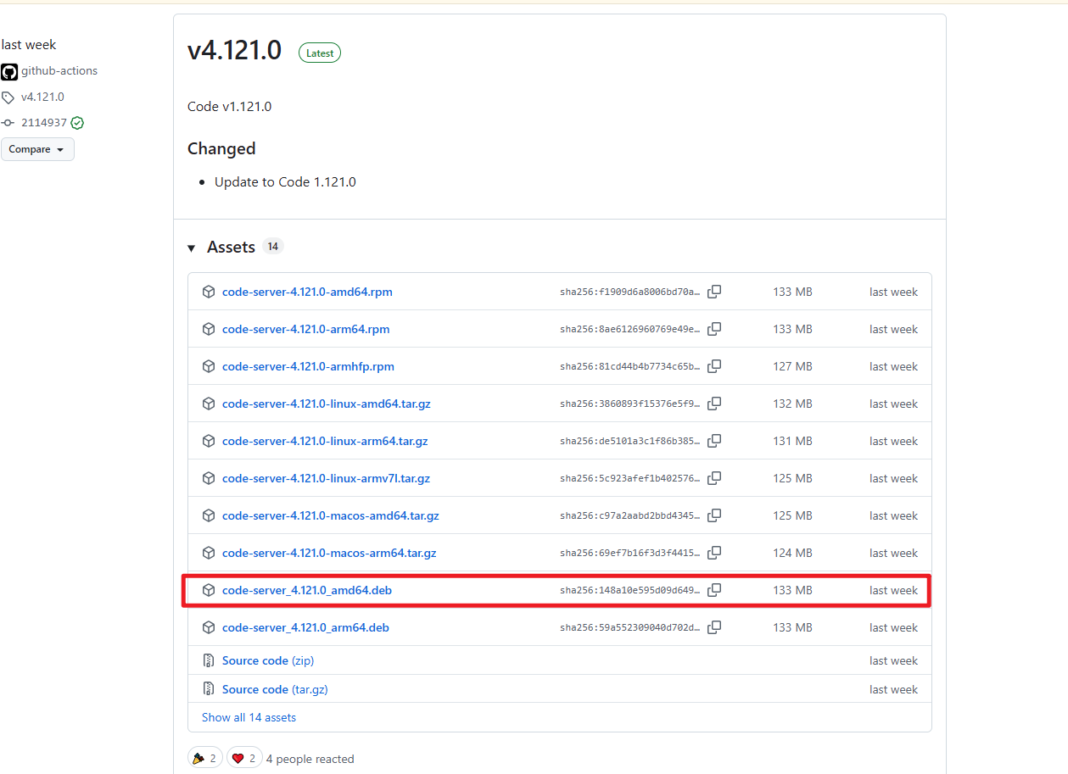Open commit 2114937
The width and height of the screenshot is (1068, 774).
(x=44, y=123)
